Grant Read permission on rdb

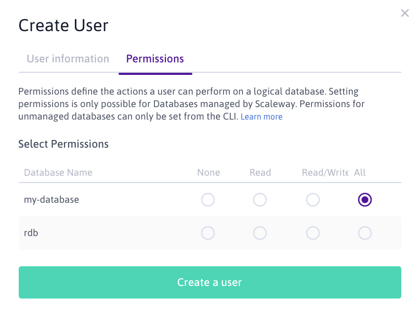260,233
